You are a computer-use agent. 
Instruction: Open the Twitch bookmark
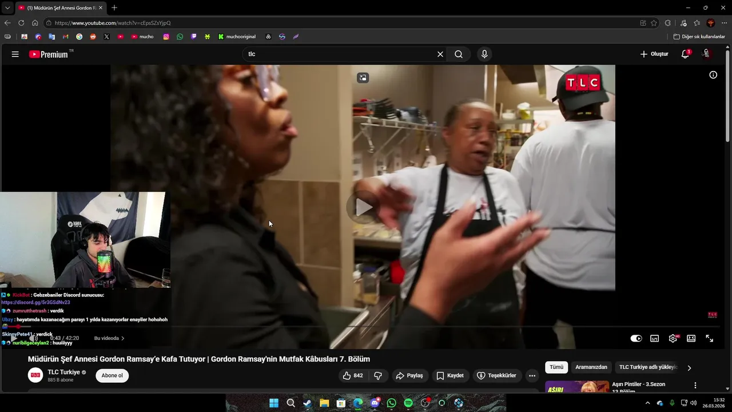click(x=194, y=37)
